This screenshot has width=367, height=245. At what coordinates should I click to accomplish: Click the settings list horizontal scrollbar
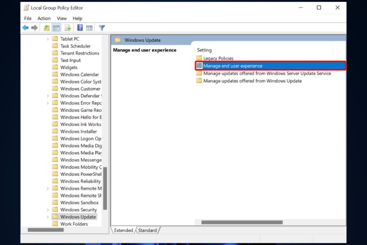pyautogui.click(x=242, y=222)
